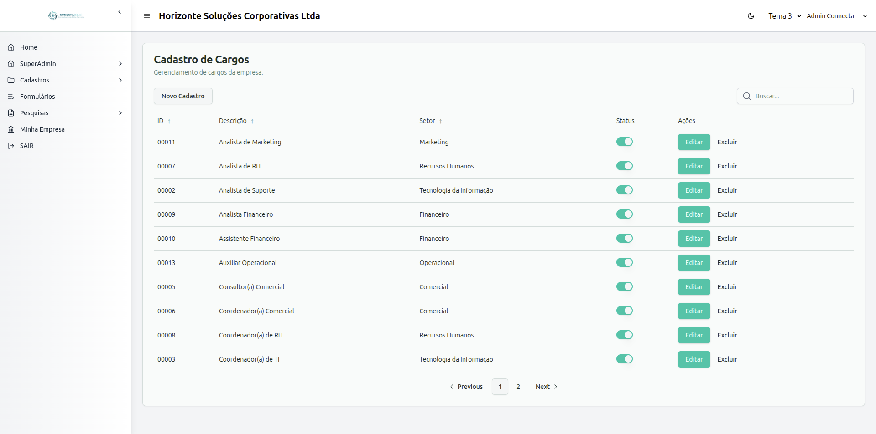
Task: Open the hamburger menu icon
Action: click(x=147, y=16)
